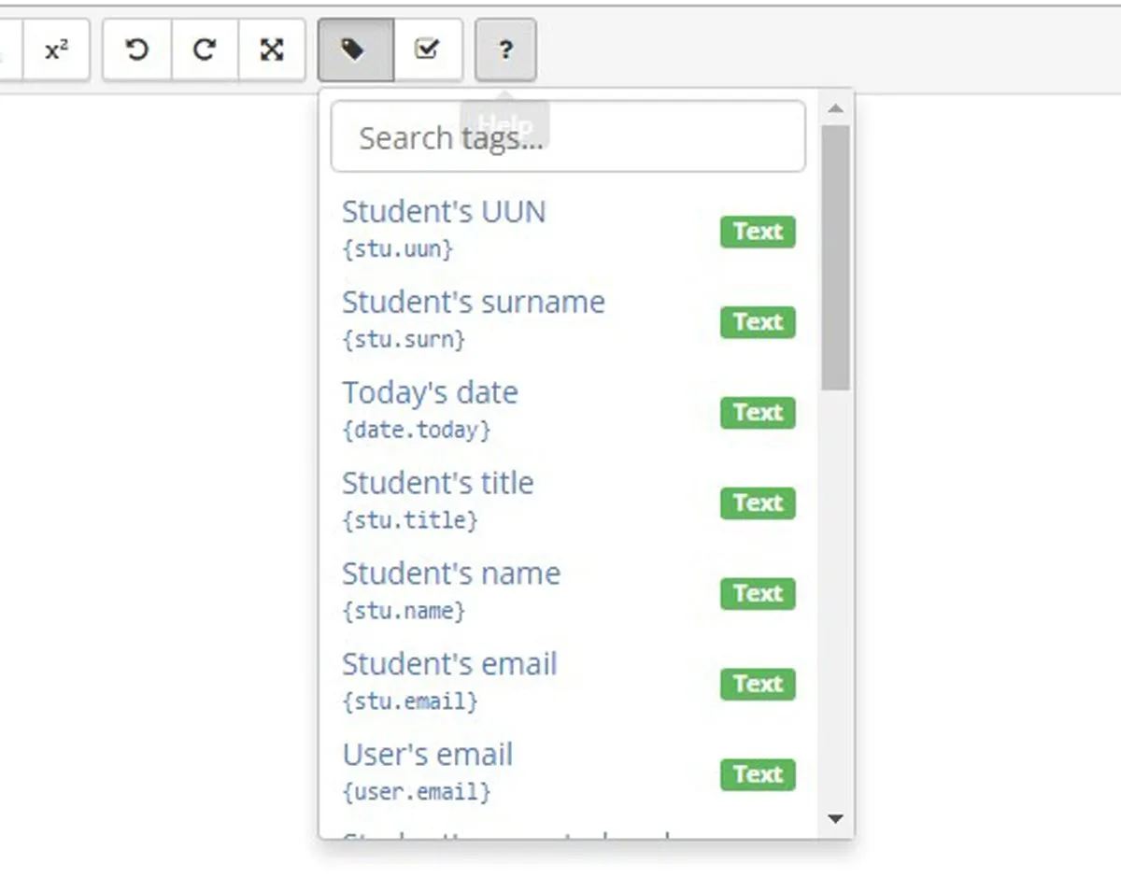1121x892 pixels.
Task: Open Help via the question mark icon
Action: 504,50
